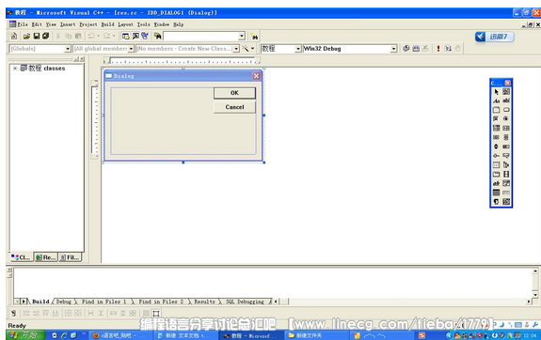Select the Picture control tool

(x=506, y=92)
